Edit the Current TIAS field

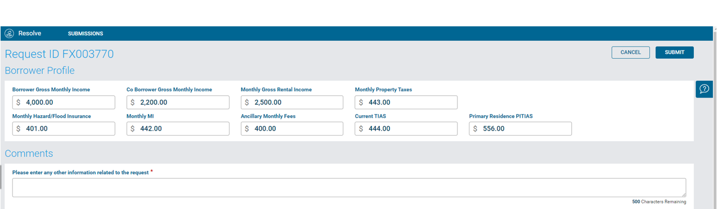406,129
